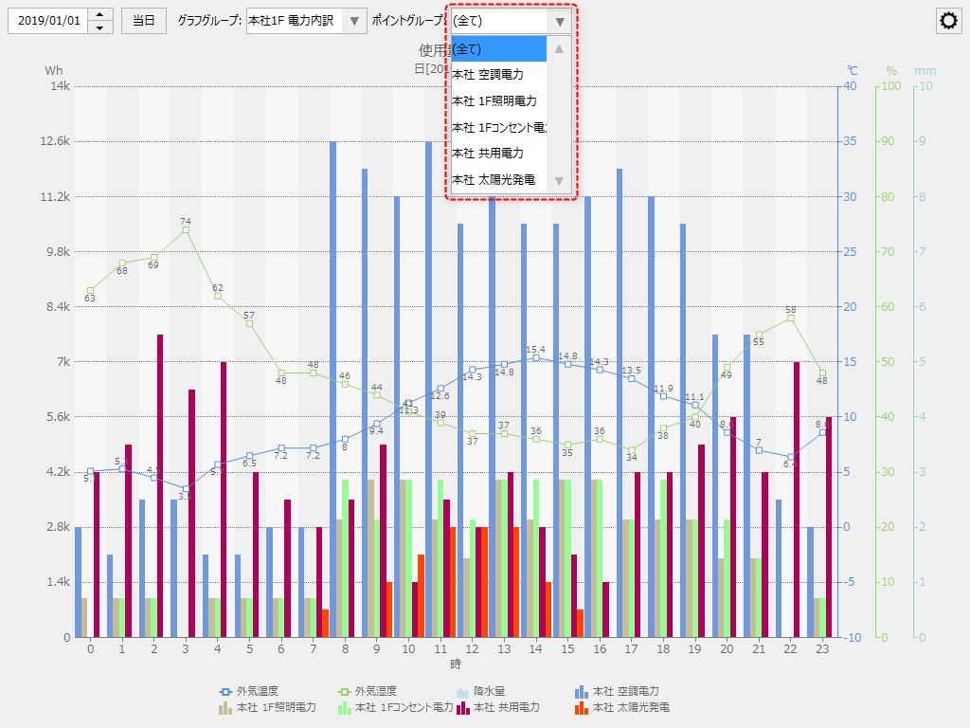
Task: Toggle 本社 太陽光発電 legend bar icon
Action: (x=581, y=707)
